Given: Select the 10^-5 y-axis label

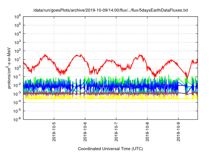Looking at the screenshot, I should pos(17,111).
